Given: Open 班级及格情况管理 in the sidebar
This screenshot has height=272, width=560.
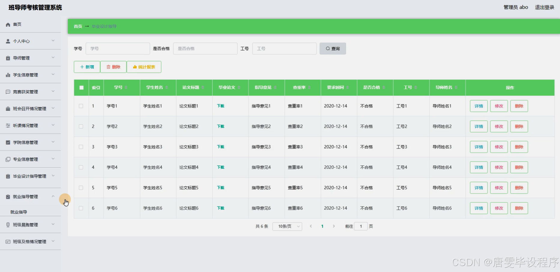Looking at the screenshot, I should pos(30,241).
